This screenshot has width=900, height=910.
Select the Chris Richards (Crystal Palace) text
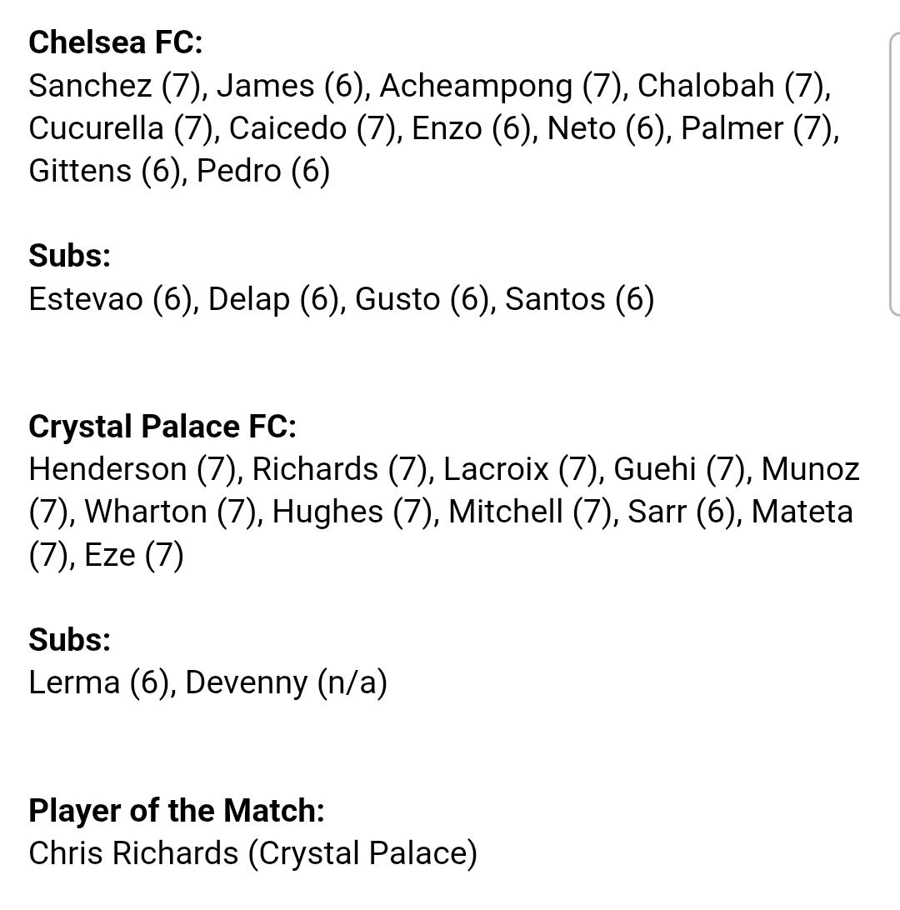click(253, 853)
